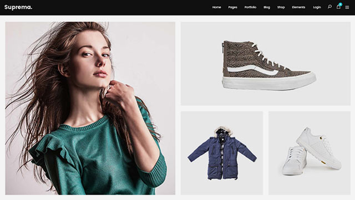Expand the Elements menu

point(298,7)
